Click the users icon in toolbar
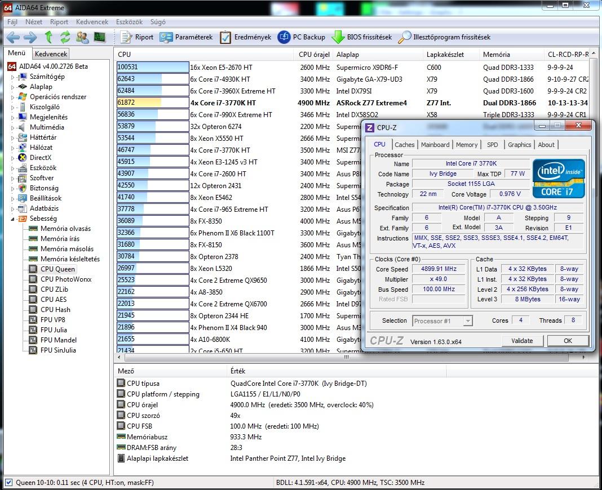Image resolution: width=602 pixels, height=490 pixels. [x=82, y=37]
